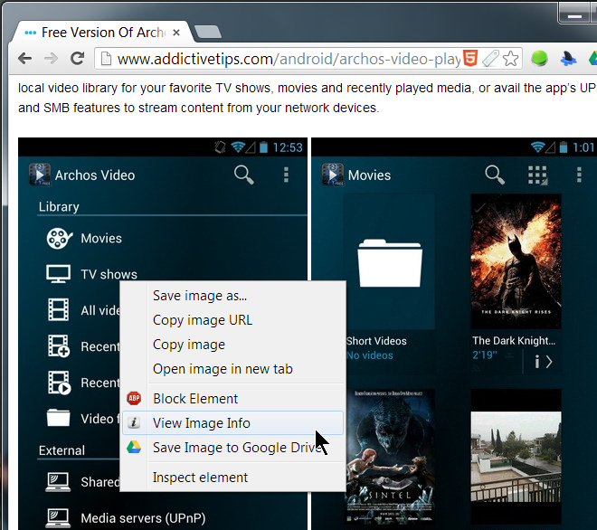Click the ABP red stop-sign icon

(134, 398)
